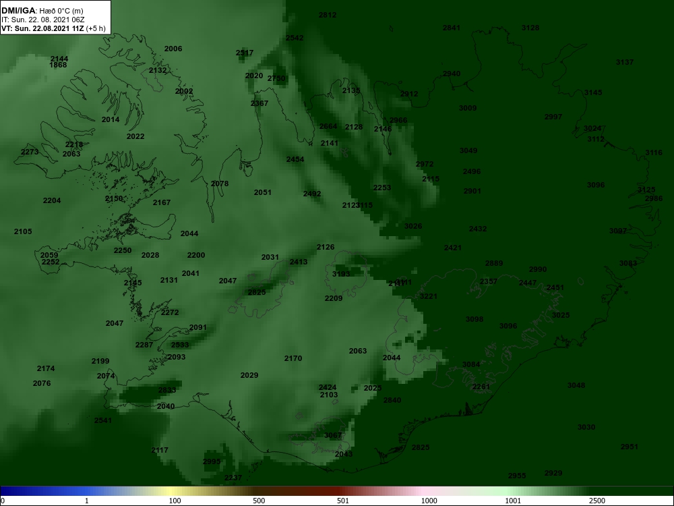Image resolution: width=674 pixels, height=506 pixels.
Task: Click the map value 2955
Action: [517, 476]
